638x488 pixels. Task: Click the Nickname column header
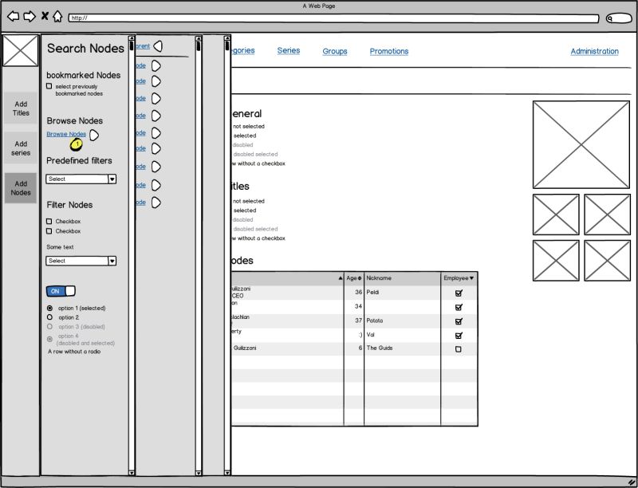(x=379, y=278)
